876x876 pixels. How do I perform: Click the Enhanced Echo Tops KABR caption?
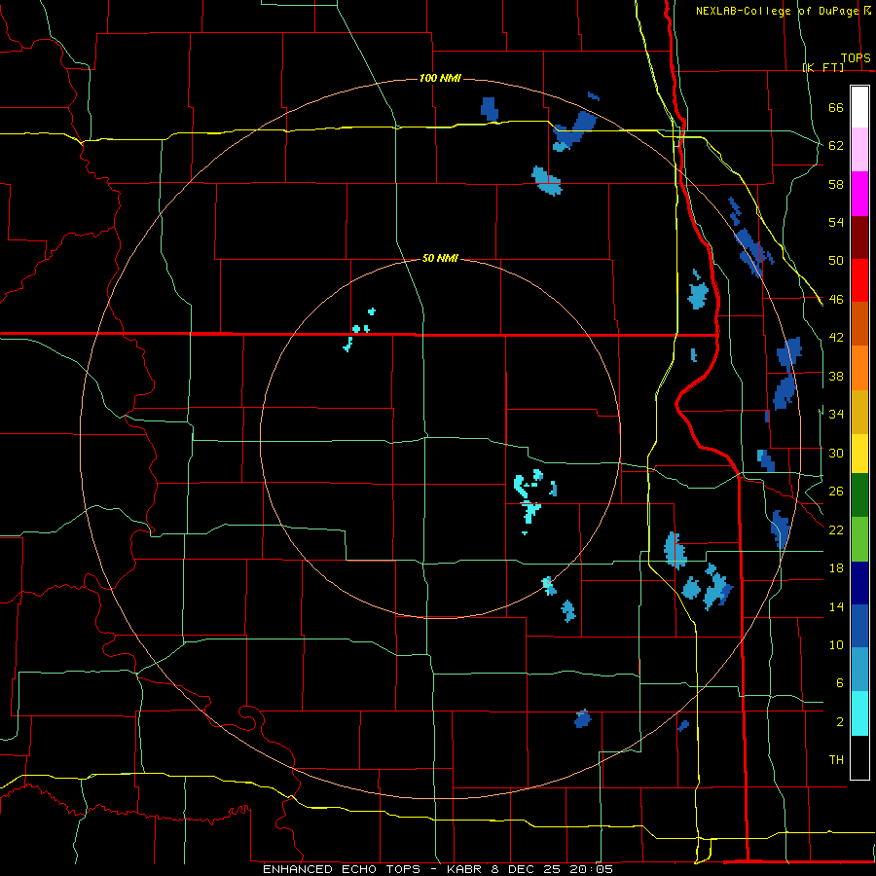[438, 869]
